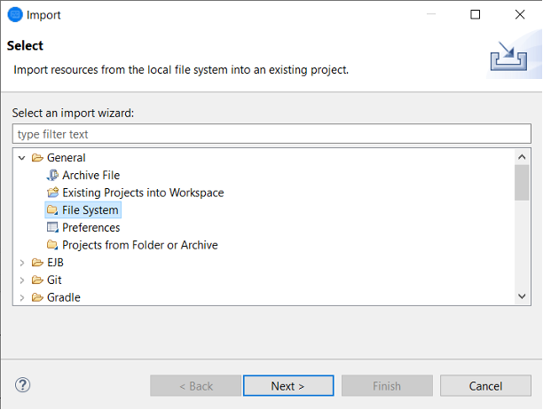543x410 pixels.
Task: Click the scroll down arrow of wizard list
Action: pos(522,296)
